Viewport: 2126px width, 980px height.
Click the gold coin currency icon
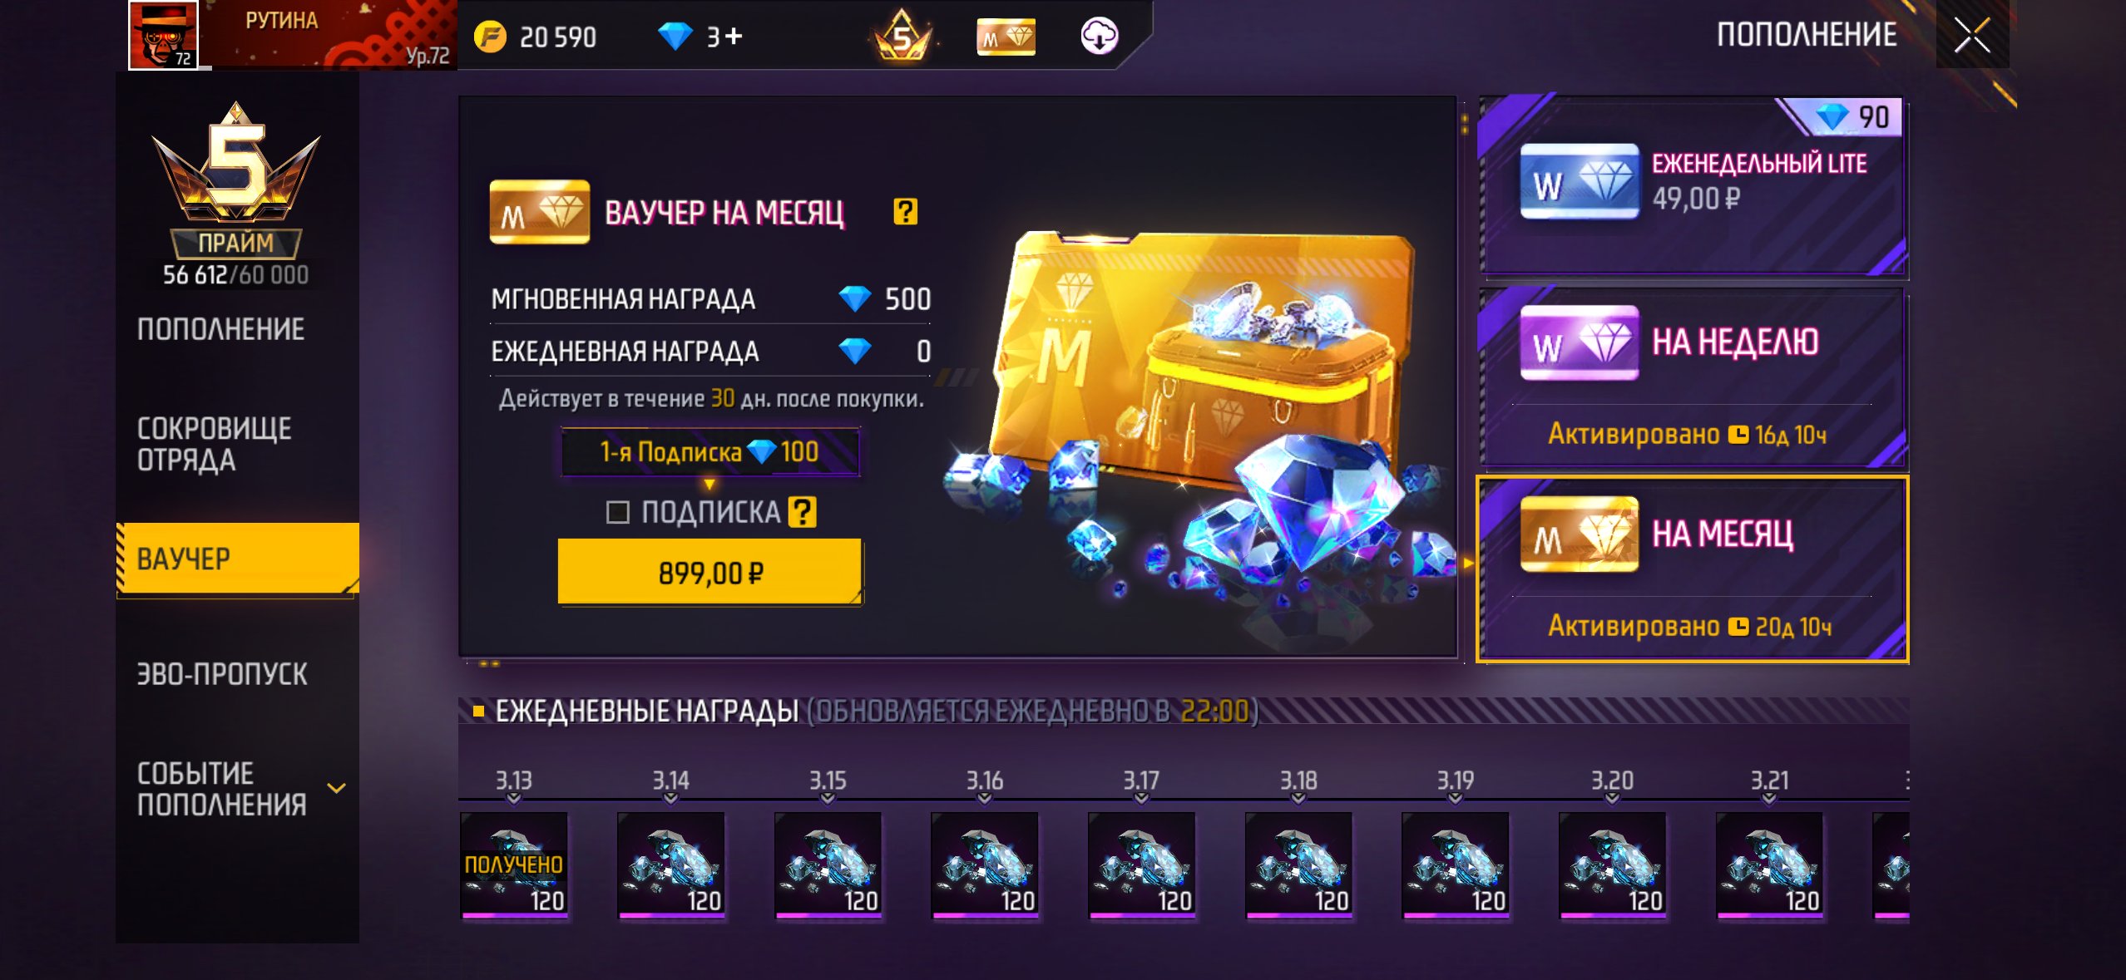490,37
